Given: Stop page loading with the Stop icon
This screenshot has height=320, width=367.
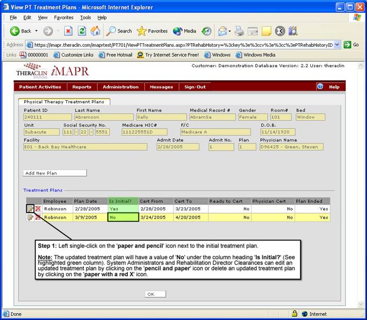Looking at the screenshot, I should coord(68,31).
